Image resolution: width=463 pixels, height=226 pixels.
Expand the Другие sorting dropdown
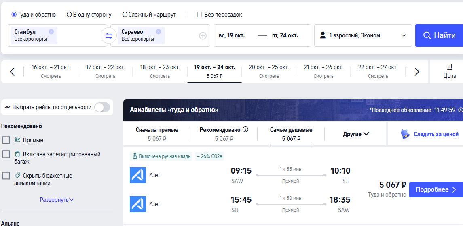(x=356, y=134)
